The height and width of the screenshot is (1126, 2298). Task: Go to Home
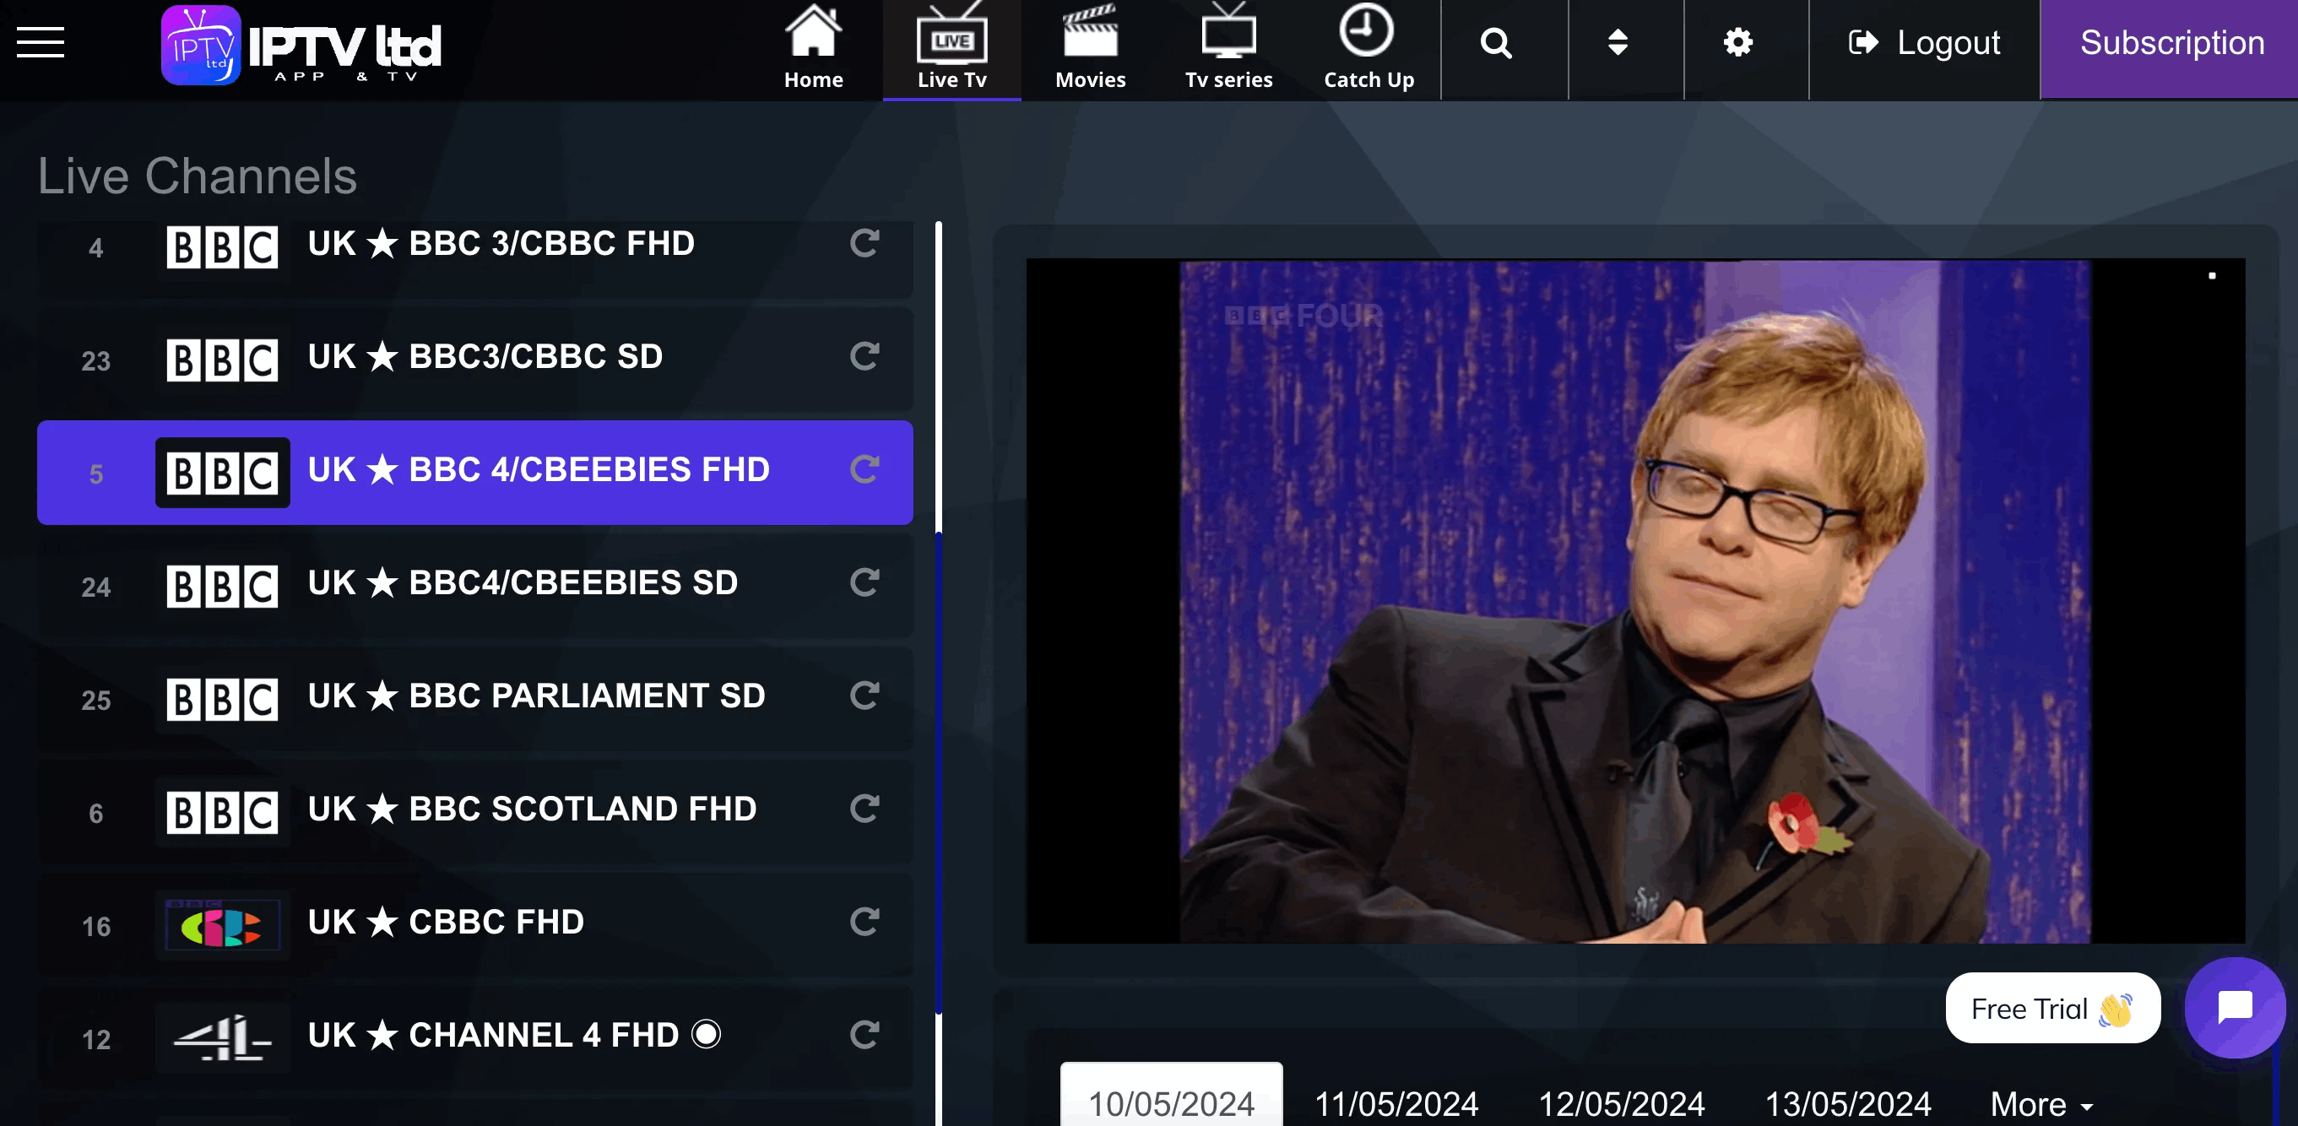click(813, 49)
